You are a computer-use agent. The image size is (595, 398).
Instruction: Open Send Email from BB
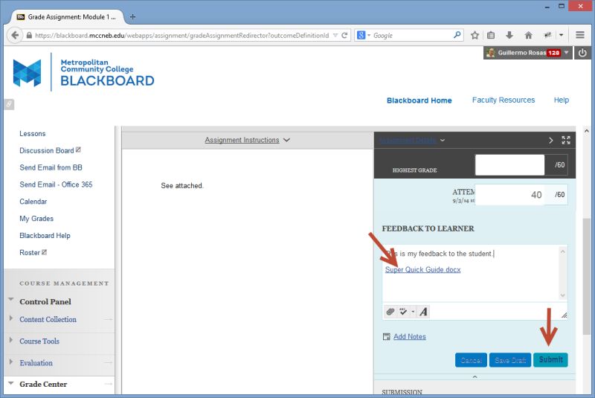tap(51, 167)
